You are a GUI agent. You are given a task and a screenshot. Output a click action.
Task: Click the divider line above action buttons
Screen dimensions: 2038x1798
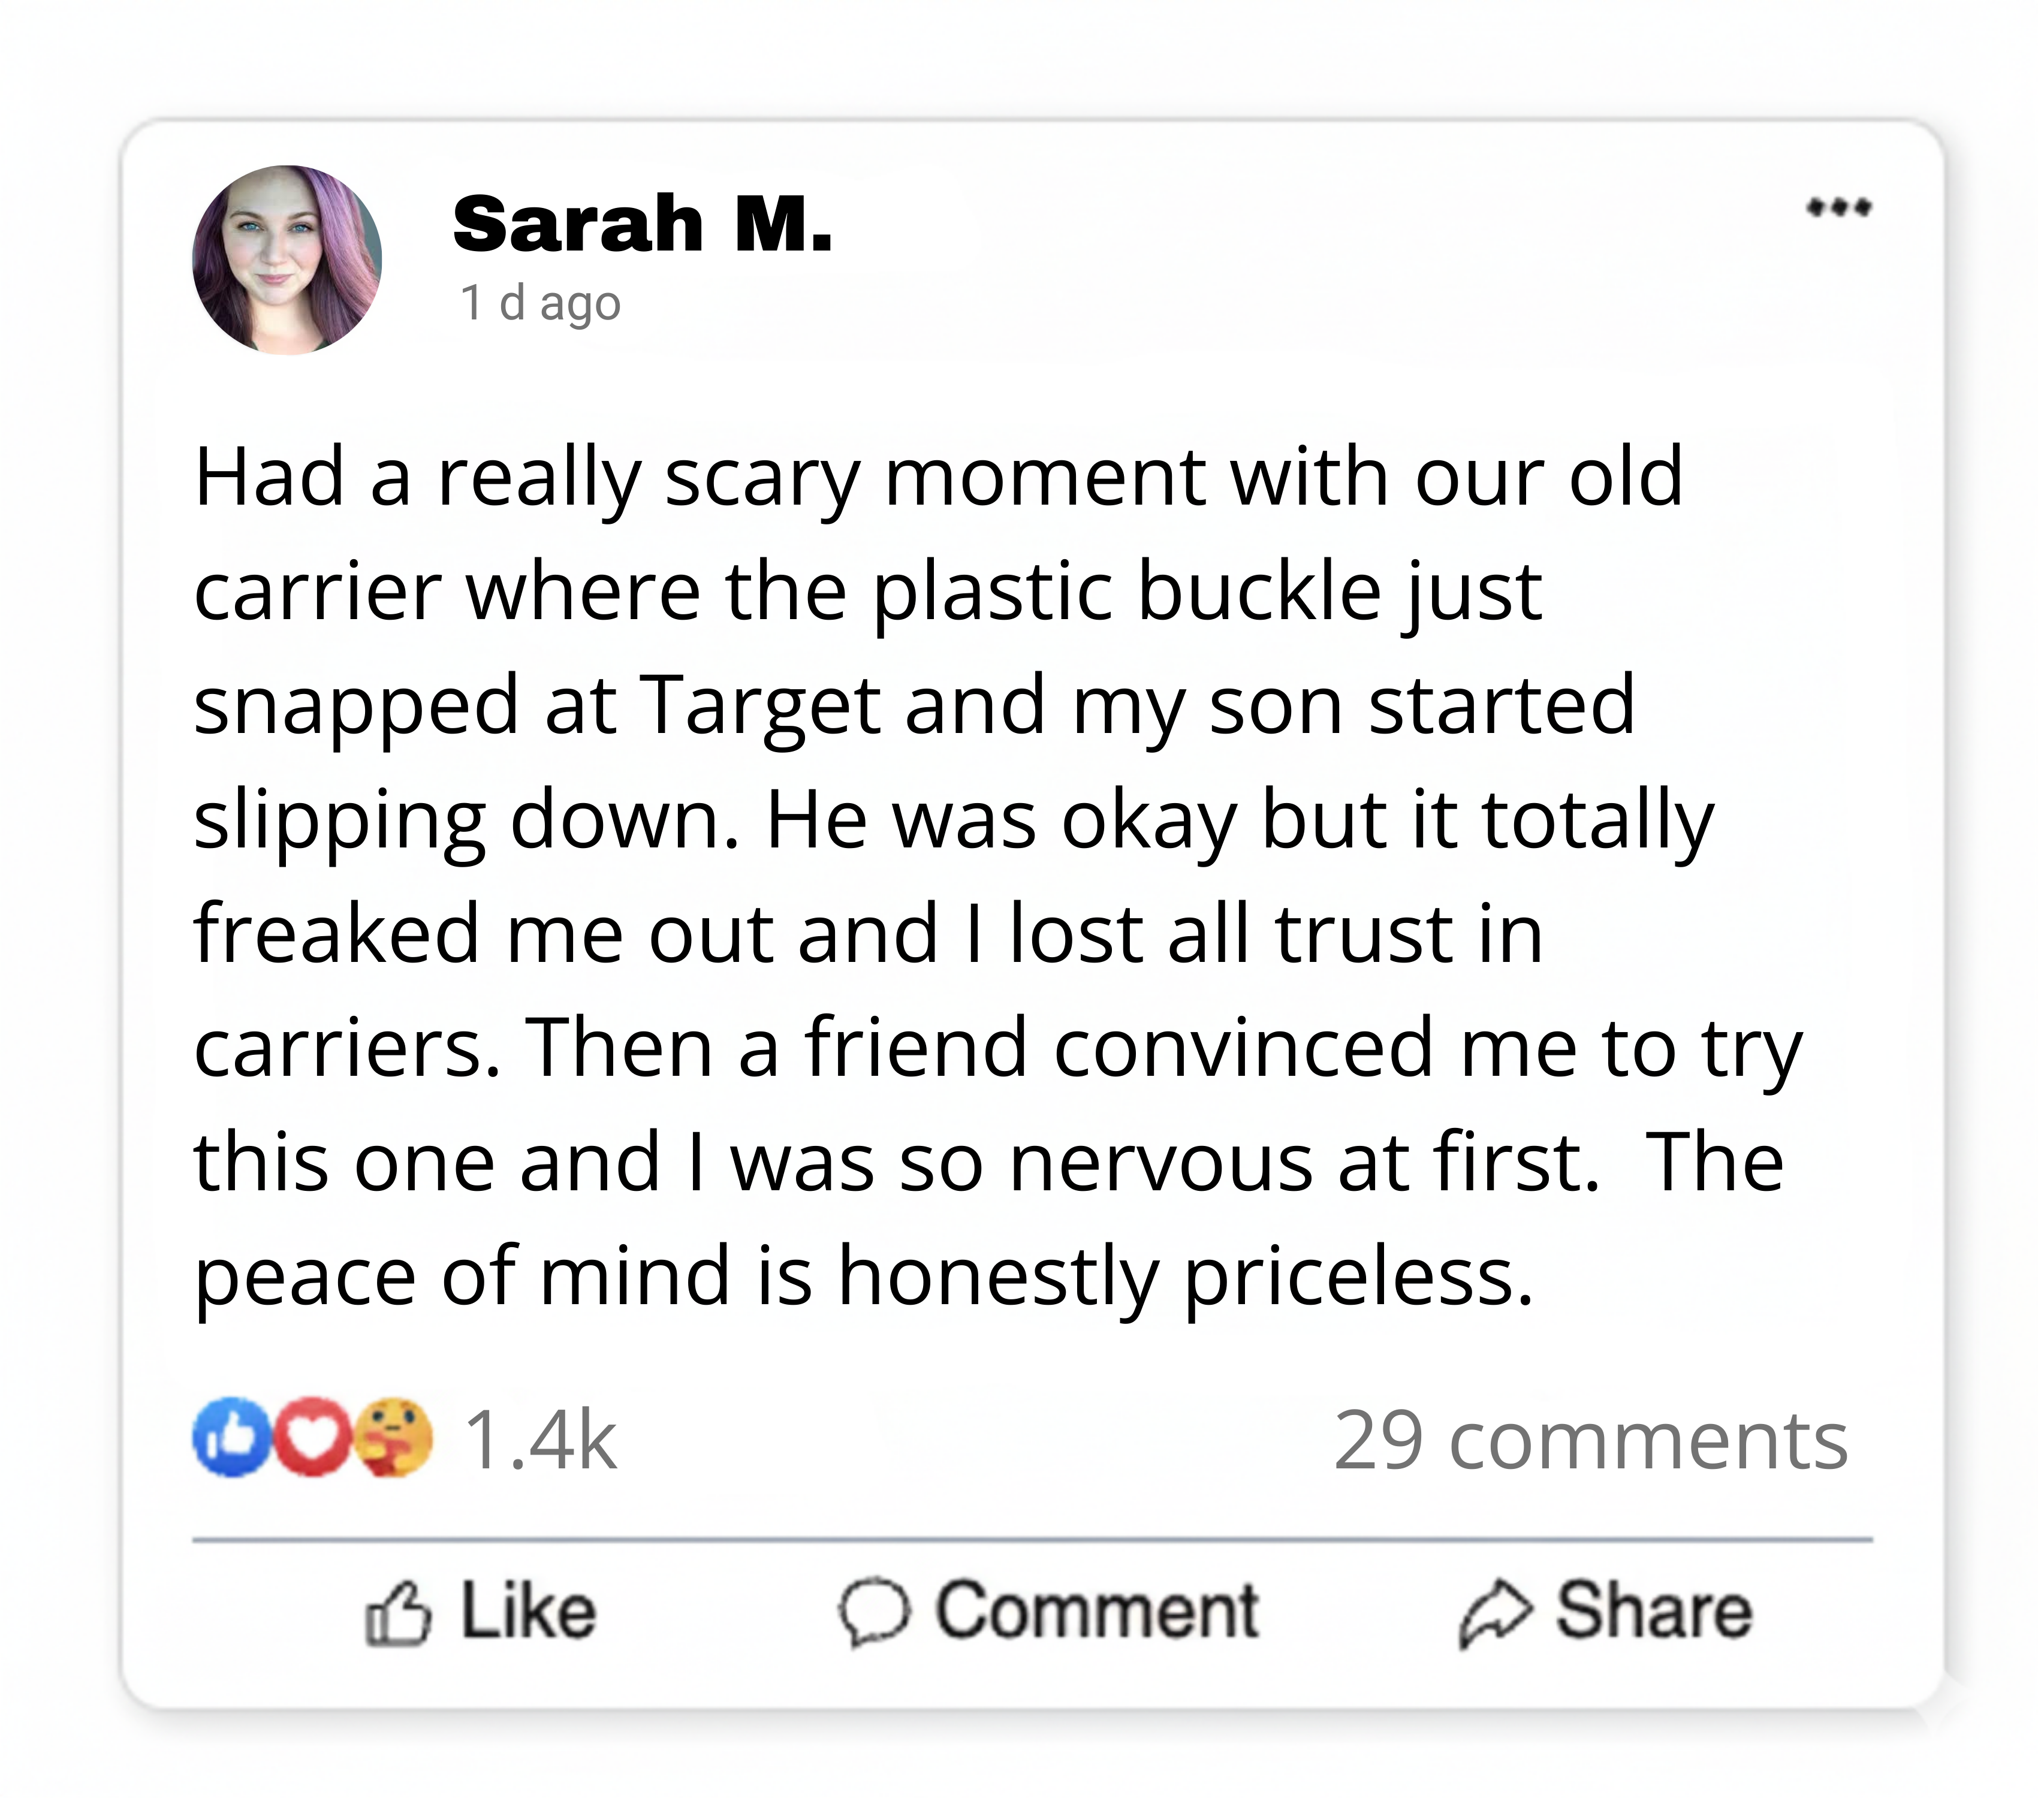coord(1032,1540)
